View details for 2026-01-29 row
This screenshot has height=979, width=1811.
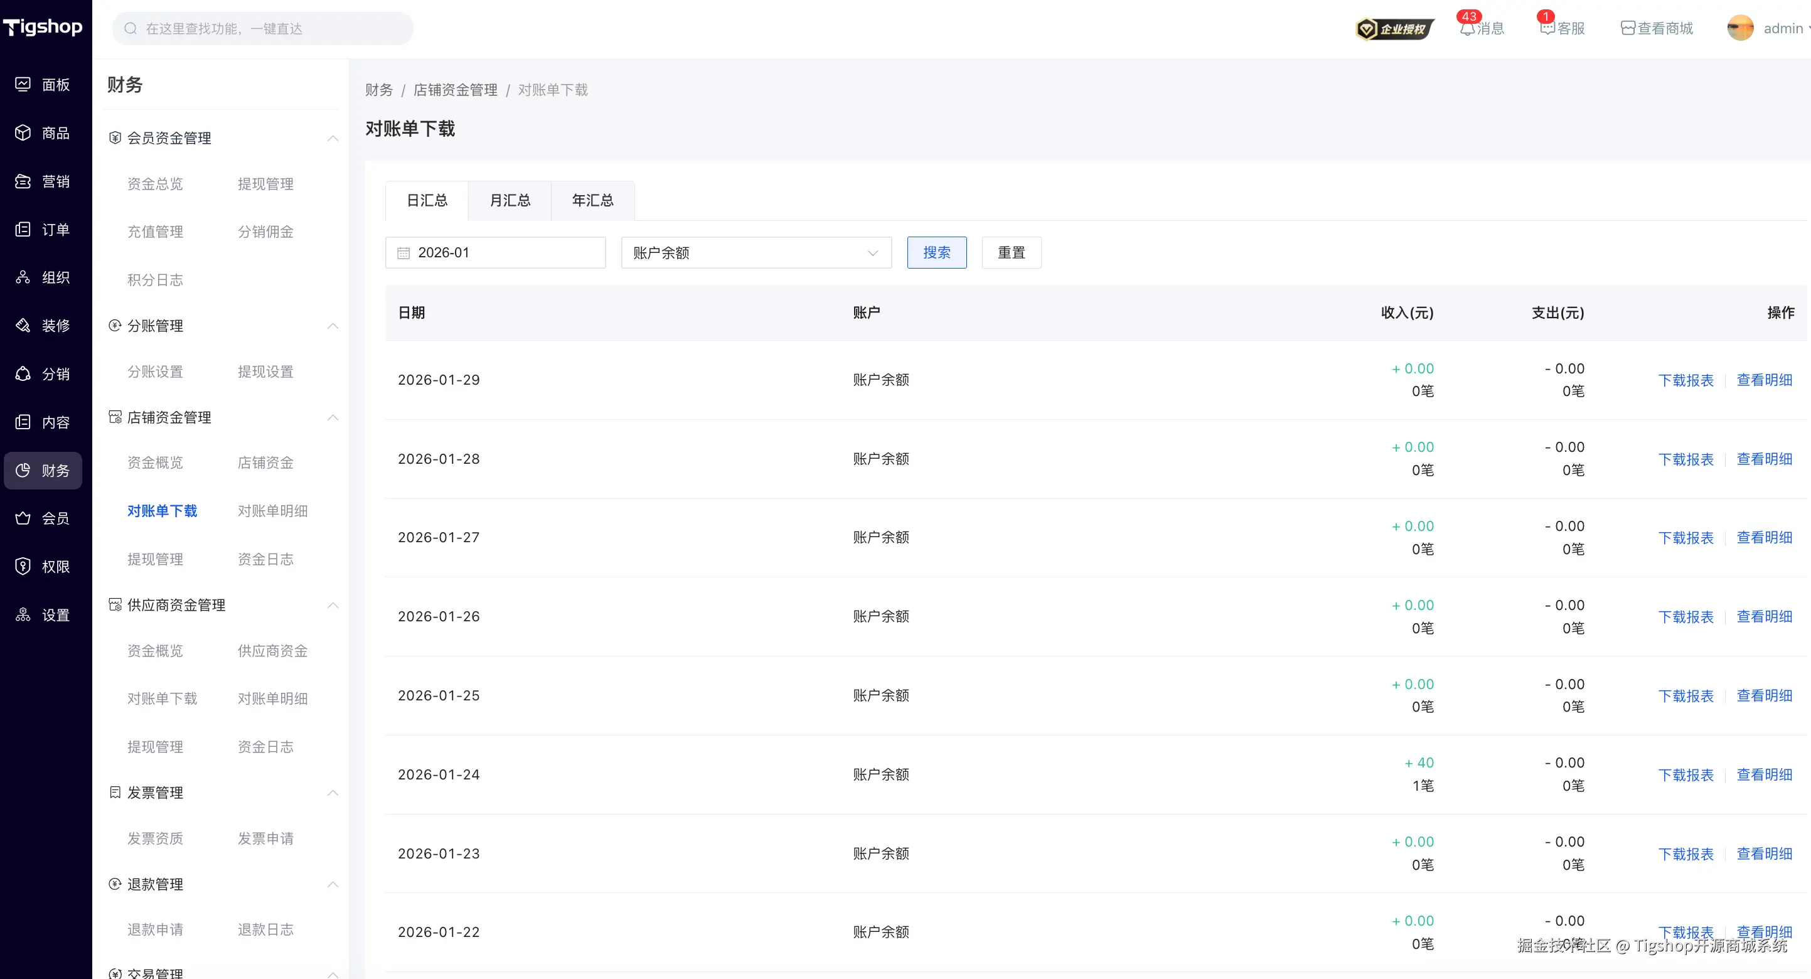coord(1764,380)
